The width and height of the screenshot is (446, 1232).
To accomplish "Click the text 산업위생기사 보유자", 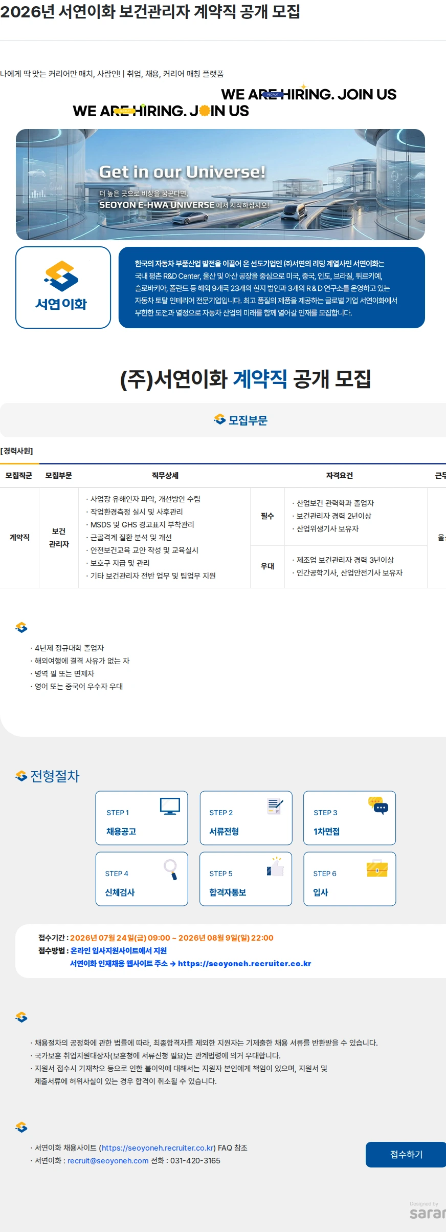I will [x=328, y=528].
